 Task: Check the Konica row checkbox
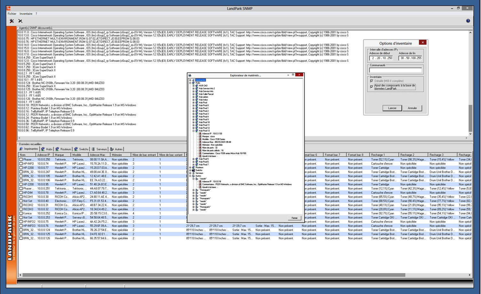coord(21,213)
